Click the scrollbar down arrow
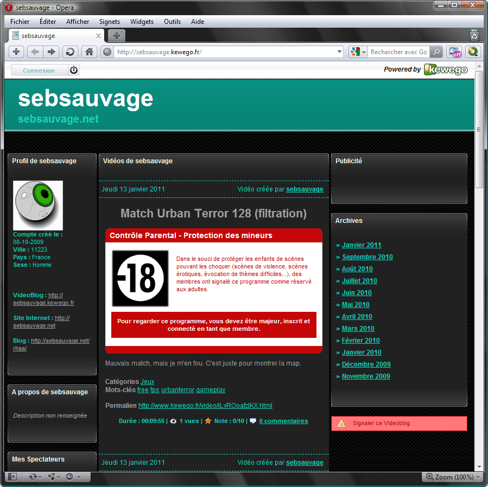This screenshot has height=487, width=488. point(479,467)
